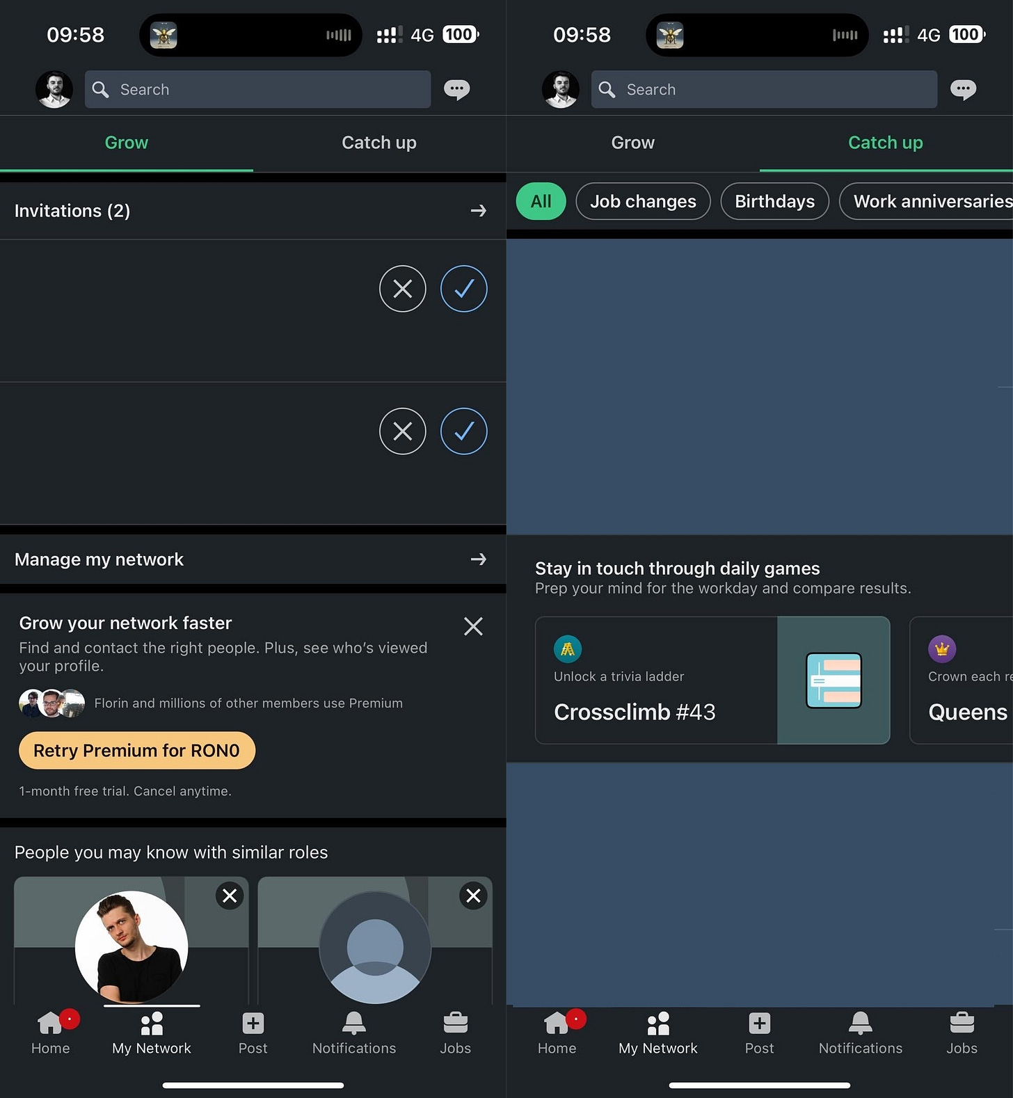Tap Stay in touch through daily games

678,568
